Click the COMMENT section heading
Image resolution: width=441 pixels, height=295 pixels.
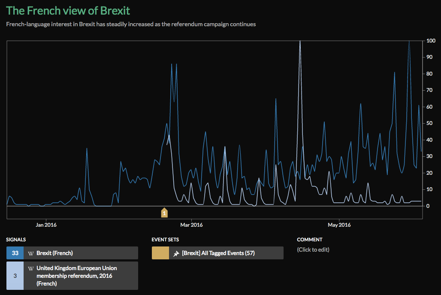[309, 240]
